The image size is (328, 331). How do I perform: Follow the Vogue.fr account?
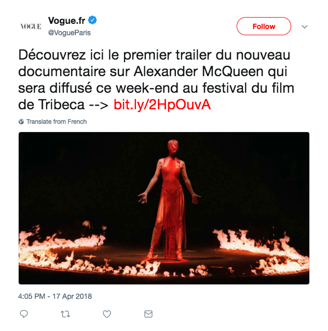point(264,26)
